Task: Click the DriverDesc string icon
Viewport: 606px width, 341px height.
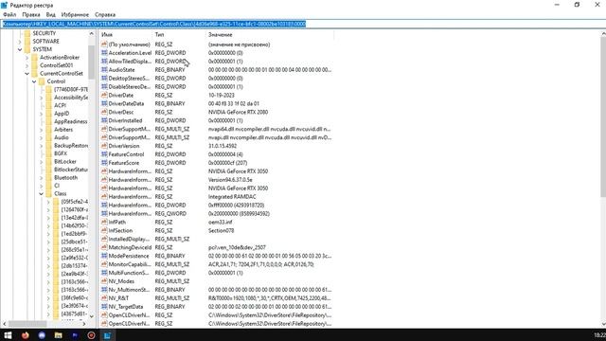Action: 104,112
